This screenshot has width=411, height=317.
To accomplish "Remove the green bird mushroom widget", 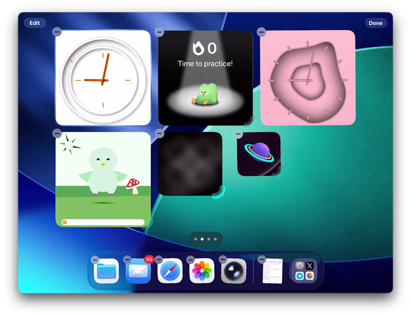I will click(x=57, y=133).
